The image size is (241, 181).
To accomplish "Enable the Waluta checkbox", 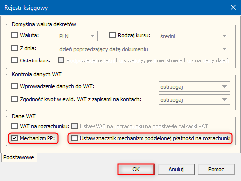I will 14,35.
